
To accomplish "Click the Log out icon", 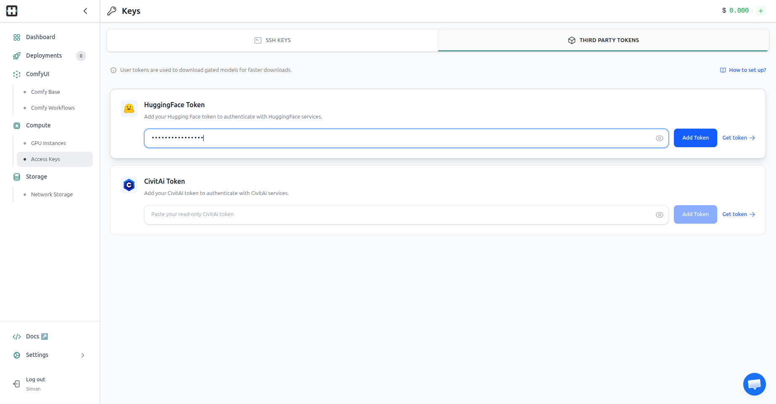I will [17, 384].
